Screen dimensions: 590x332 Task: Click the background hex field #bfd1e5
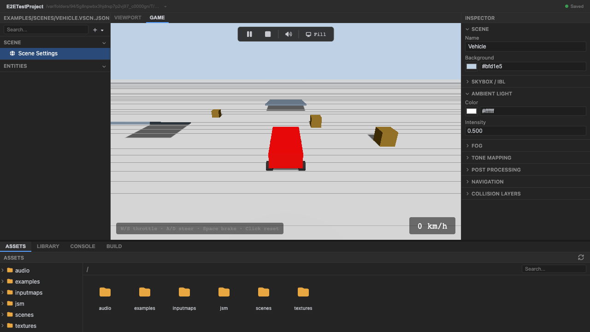[x=533, y=66]
